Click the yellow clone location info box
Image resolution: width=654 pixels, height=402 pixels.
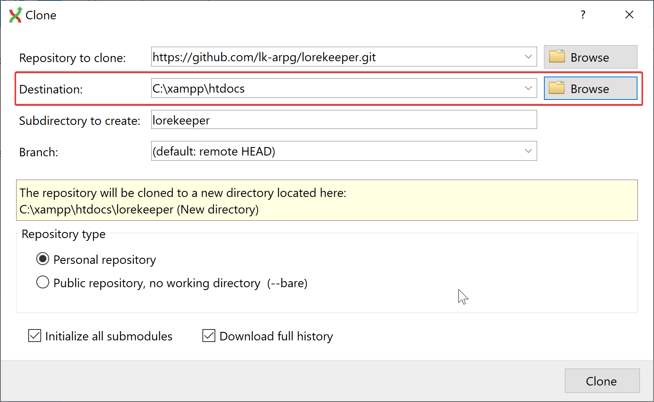point(327,200)
